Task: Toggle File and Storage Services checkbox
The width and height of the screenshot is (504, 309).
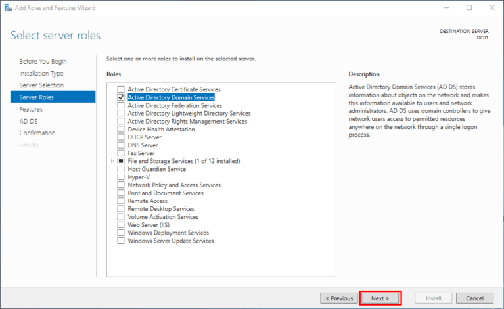Action: (121, 161)
